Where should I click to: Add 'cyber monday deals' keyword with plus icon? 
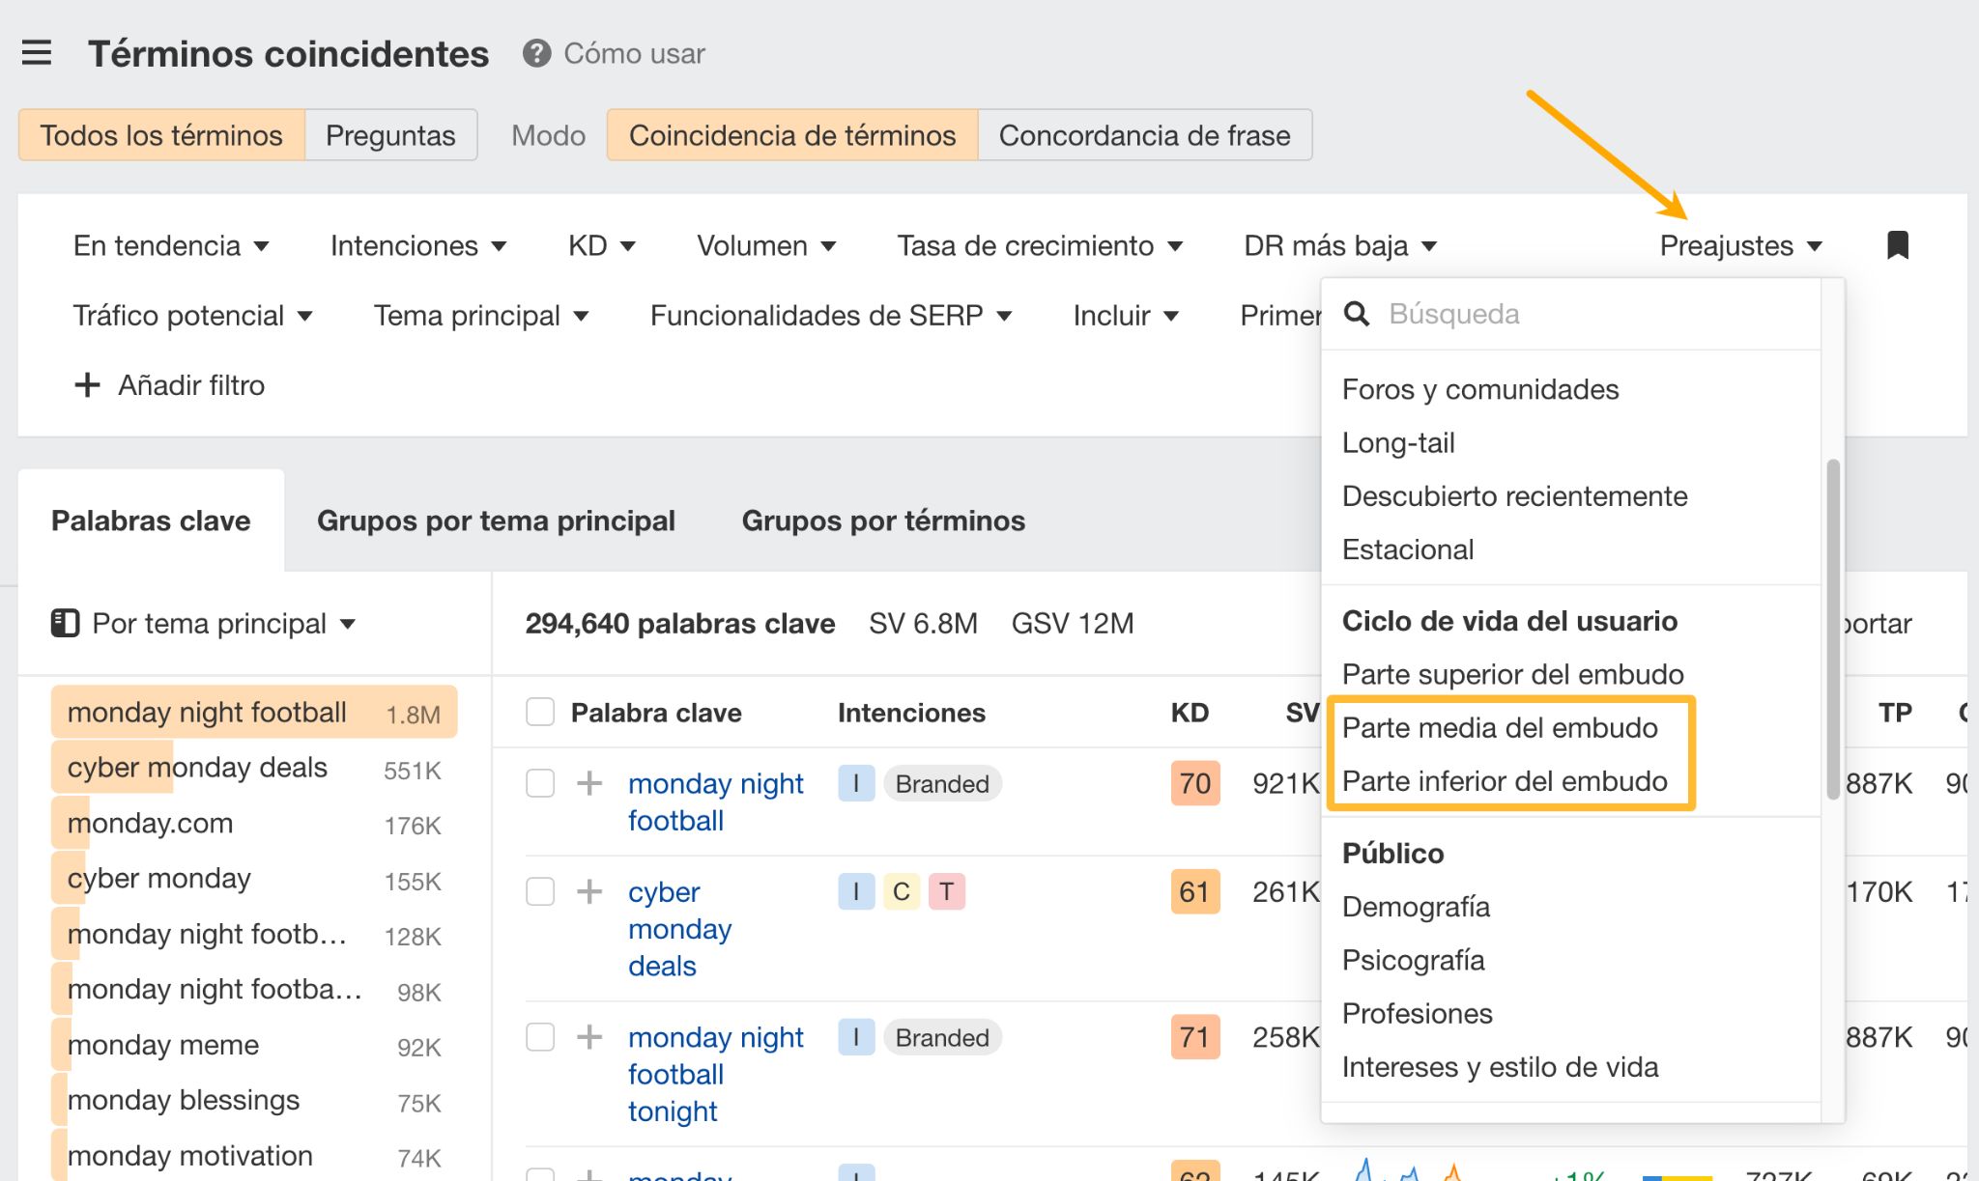pyautogui.click(x=589, y=891)
